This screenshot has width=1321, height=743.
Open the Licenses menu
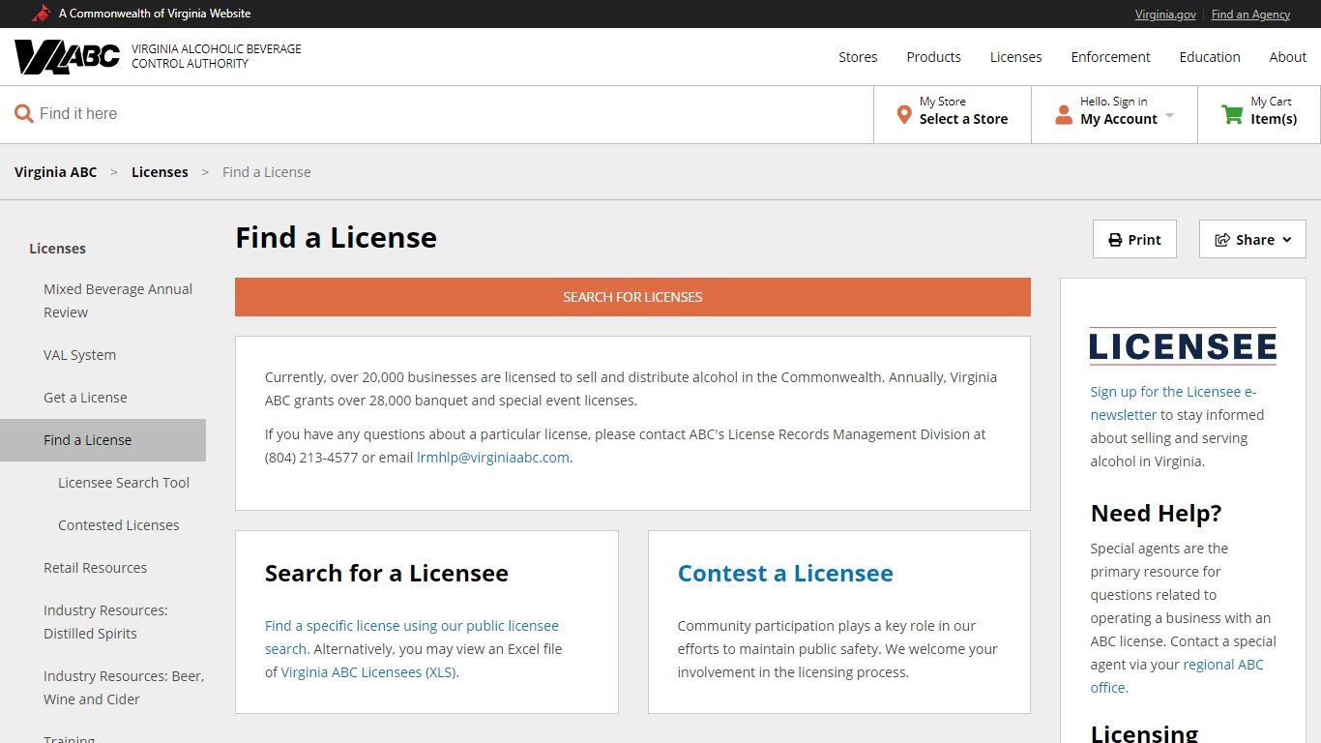click(x=1015, y=57)
